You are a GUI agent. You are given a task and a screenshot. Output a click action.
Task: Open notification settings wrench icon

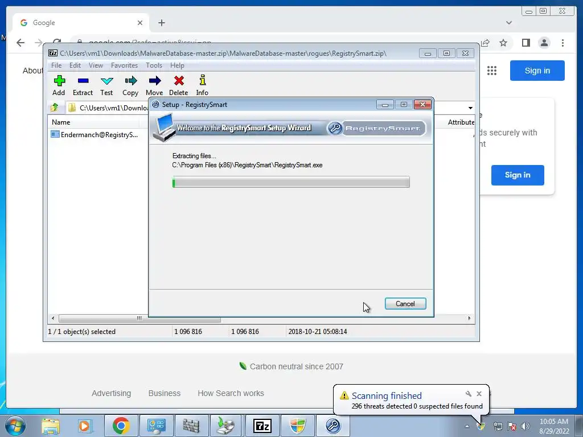click(x=469, y=394)
